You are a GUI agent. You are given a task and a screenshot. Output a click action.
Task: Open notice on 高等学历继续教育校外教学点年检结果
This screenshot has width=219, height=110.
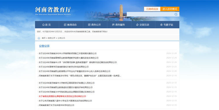tap(64, 67)
